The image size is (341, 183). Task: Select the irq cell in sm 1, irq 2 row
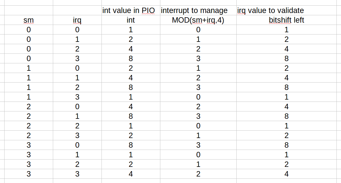click(77, 87)
